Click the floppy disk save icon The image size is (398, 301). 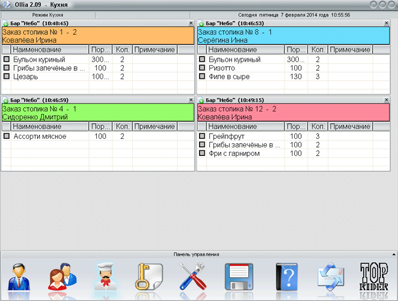[x=239, y=277]
